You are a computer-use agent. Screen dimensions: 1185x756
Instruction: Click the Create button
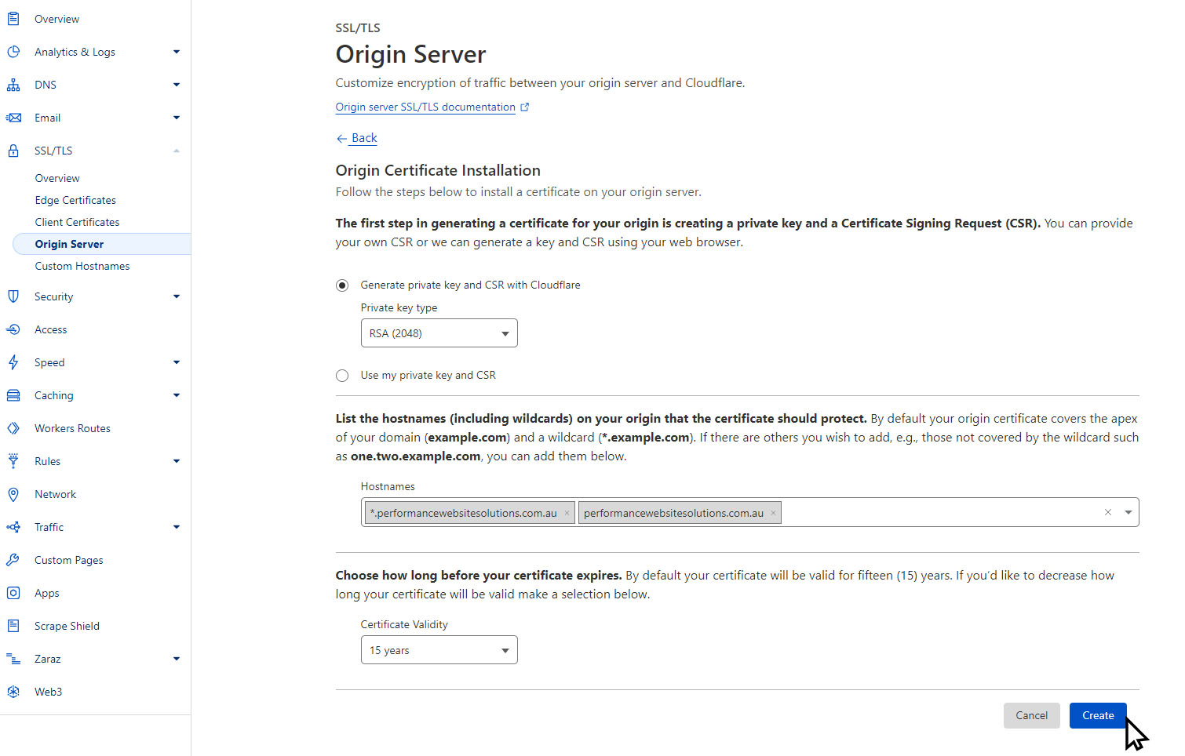point(1097,715)
